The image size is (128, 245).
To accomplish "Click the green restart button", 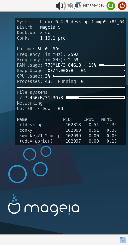I will pyautogui.click(x=111, y=6).
